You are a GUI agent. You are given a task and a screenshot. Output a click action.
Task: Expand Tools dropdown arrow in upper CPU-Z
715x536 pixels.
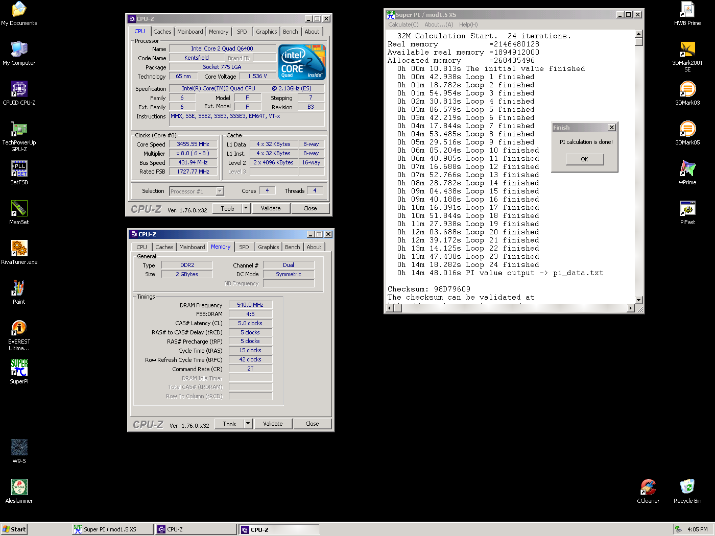(246, 208)
